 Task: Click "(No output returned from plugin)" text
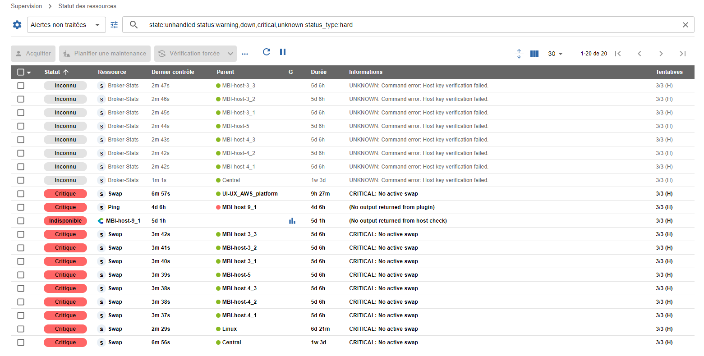click(x=392, y=207)
